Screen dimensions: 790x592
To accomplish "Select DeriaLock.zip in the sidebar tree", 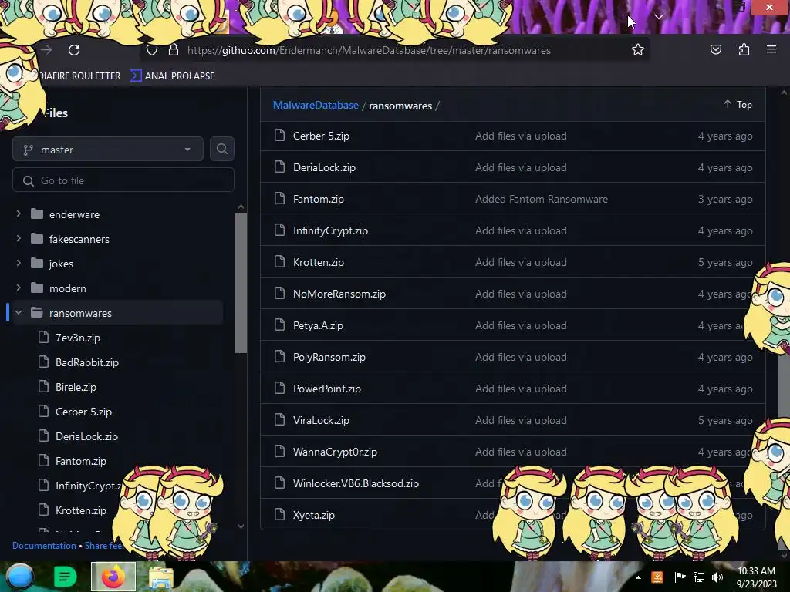I will pyautogui.click(x=86, y=436).
